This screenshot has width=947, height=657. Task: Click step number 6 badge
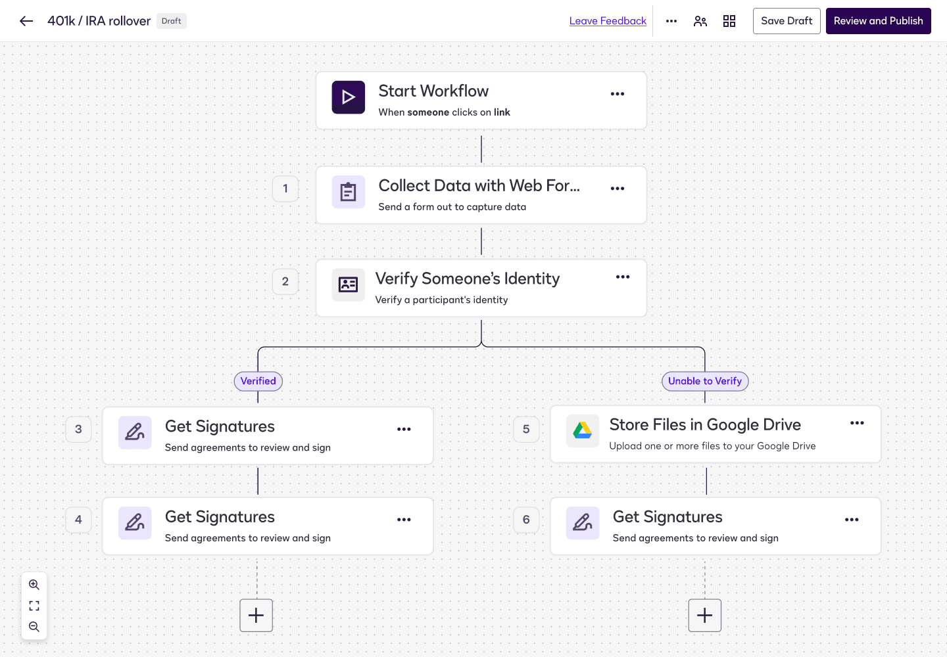(x=526, y=520)
